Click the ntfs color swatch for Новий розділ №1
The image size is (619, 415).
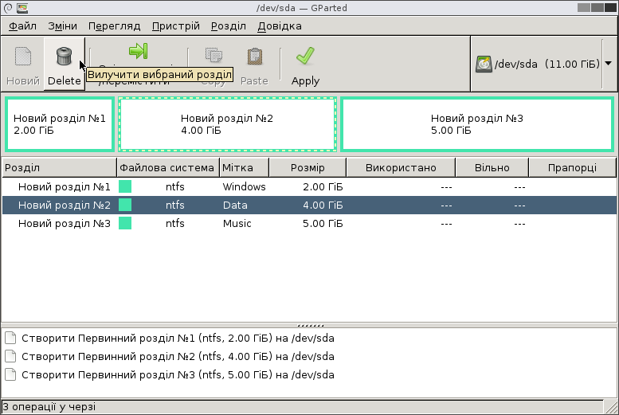(125, 186)
